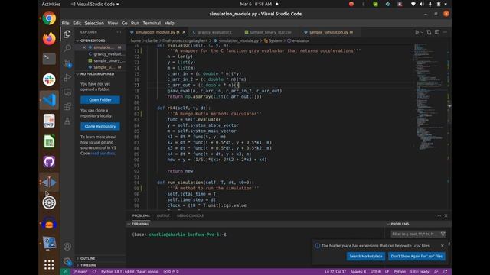490x275 pixels.
Task: Click the evaluator breadcrumb item
Action: pyautogui.click(x=298, y=40)
